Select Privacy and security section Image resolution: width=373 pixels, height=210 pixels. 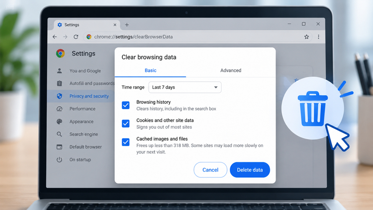89,96
